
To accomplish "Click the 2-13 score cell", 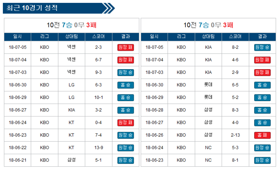I will (x=235, y=135).
